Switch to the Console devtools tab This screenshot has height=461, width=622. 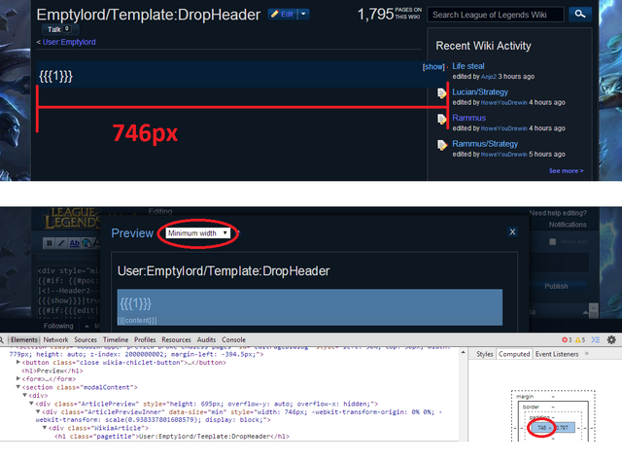(x=233, y=339)
